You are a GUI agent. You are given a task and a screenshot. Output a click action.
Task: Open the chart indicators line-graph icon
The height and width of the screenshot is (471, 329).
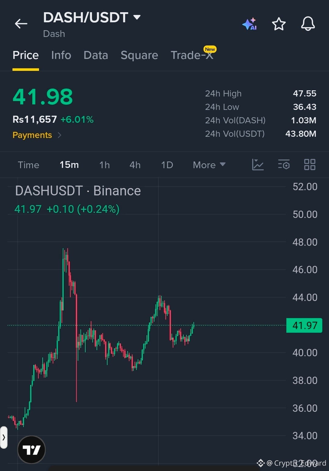pyautogui.click(x=258, y=165)
